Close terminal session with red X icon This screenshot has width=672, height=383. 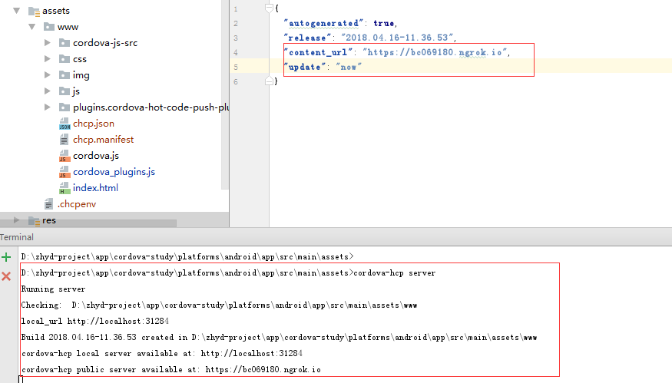click(6, 276)
